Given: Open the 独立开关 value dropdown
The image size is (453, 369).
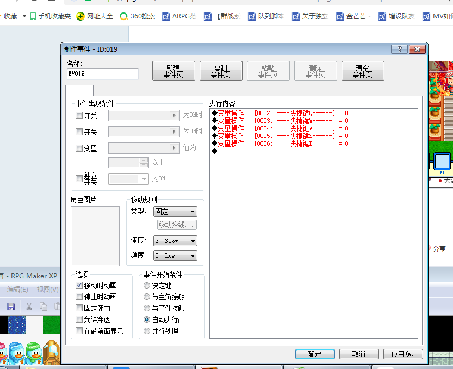Looking at the screenshot, I should pyautogui.click(x=128, y=179).
